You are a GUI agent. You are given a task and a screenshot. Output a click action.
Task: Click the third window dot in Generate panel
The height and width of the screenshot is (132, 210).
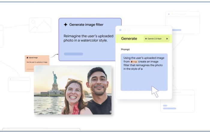click(x=129, y=30)
